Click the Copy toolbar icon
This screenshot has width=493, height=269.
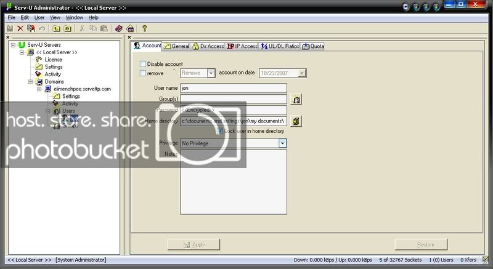coord(93,28)
